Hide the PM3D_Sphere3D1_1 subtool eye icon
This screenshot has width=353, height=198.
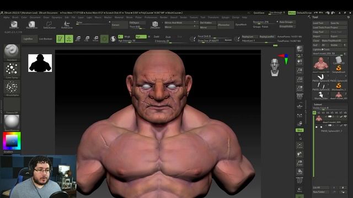[x=345, y=125]
